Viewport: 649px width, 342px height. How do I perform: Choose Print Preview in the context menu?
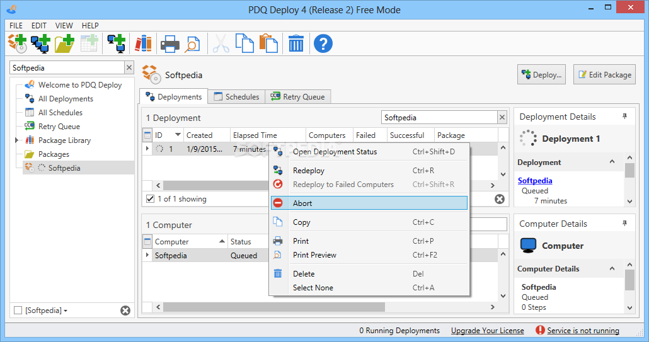[369, 254]
